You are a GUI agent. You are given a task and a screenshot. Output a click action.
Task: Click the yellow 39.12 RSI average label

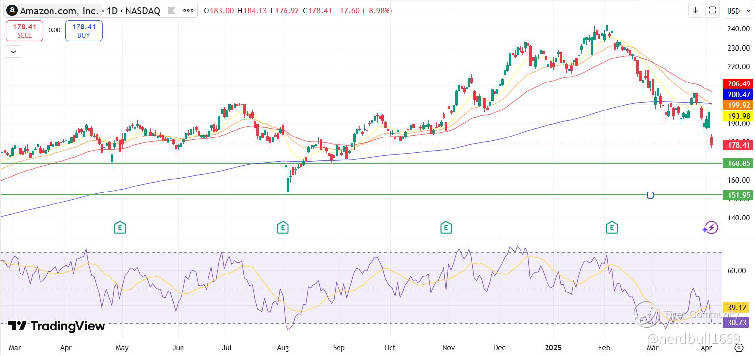[736, 308]
